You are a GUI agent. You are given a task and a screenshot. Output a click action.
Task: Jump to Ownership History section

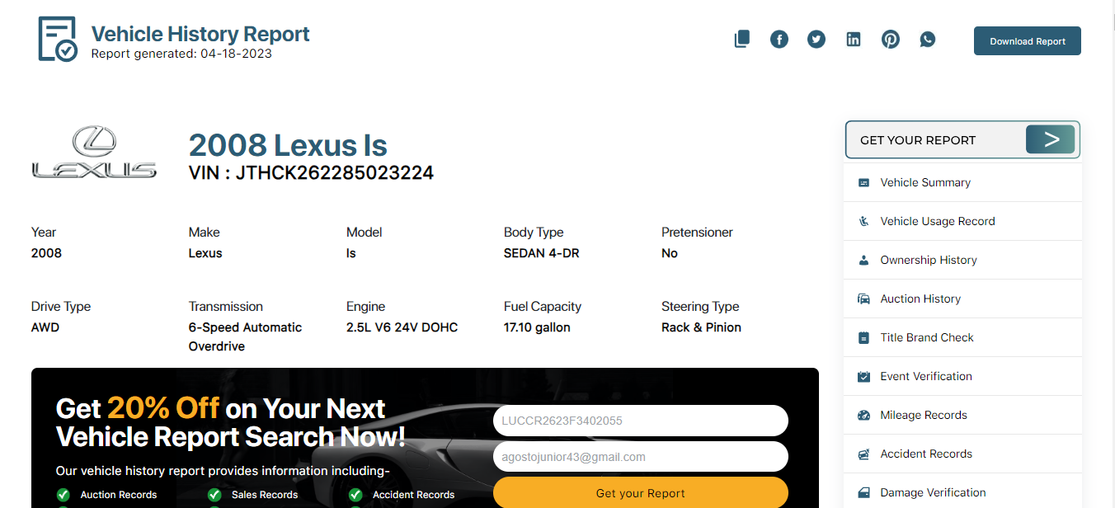tap(962, 260)
